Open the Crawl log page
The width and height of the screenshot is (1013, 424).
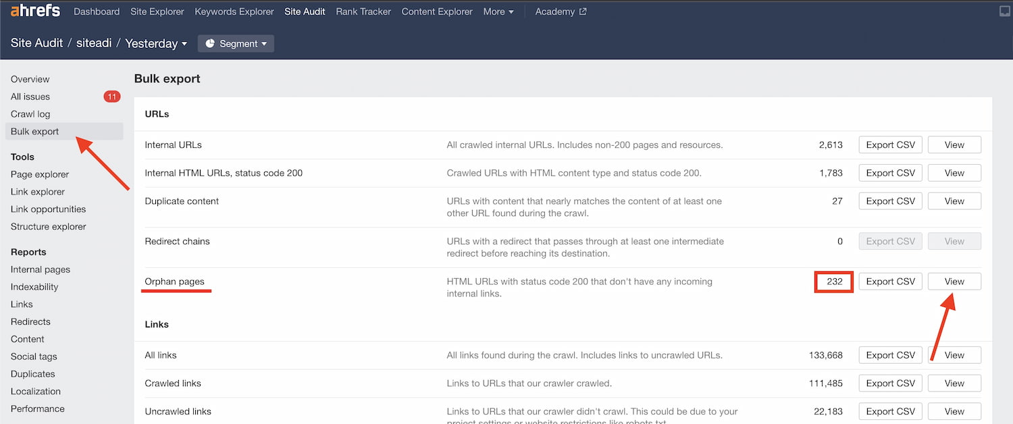click(x=30, y=114)
